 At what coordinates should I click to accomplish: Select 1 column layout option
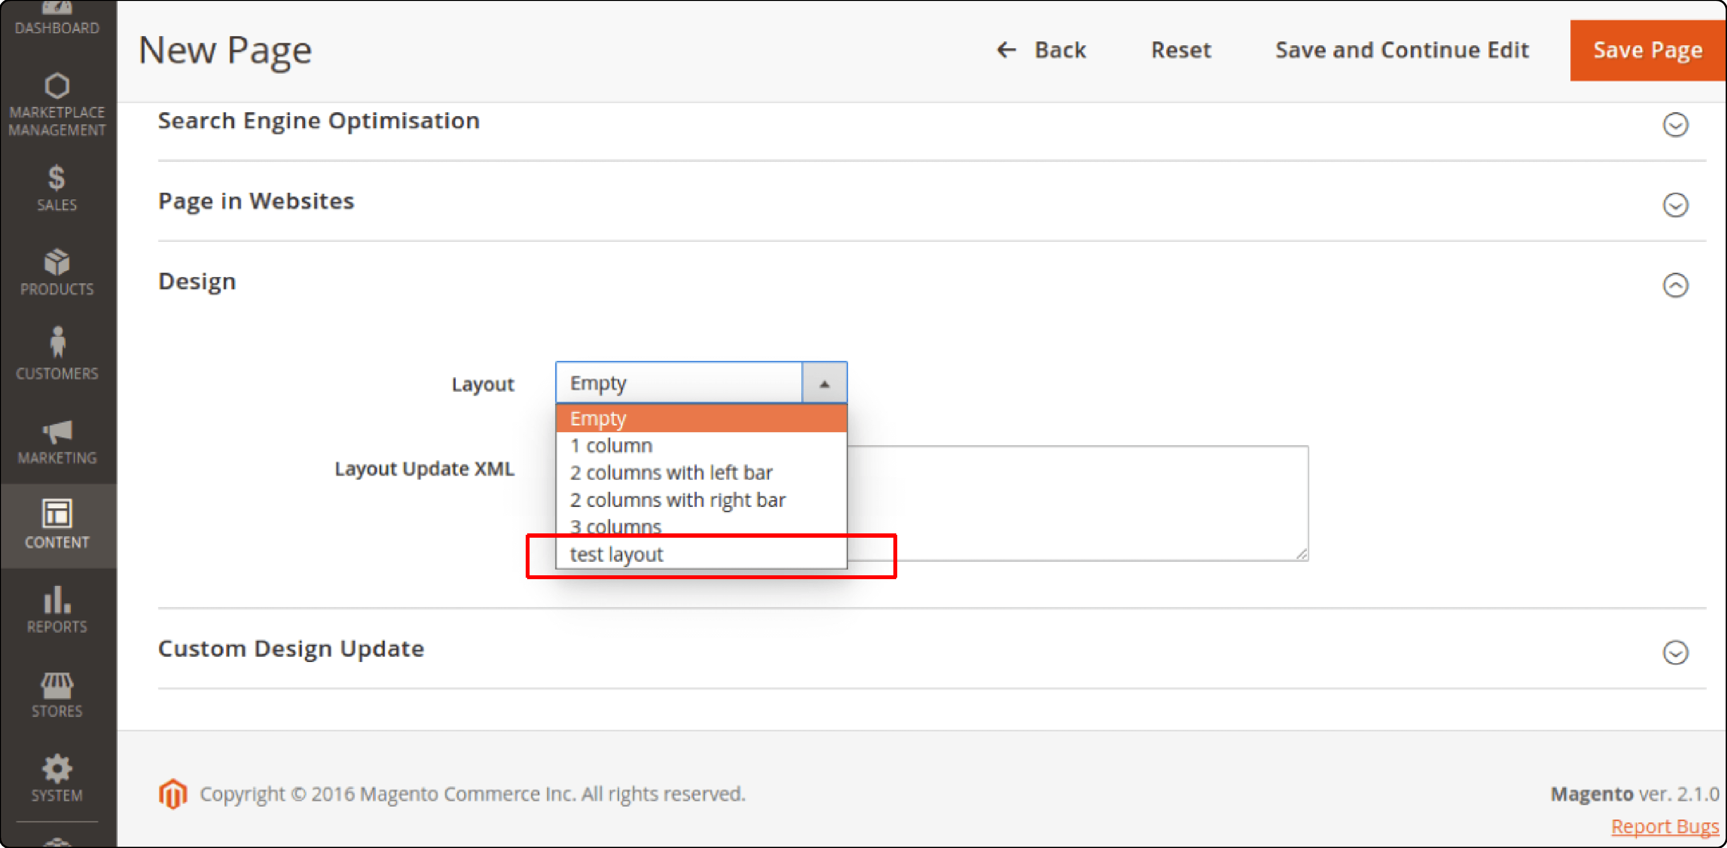tap(701, 446)
